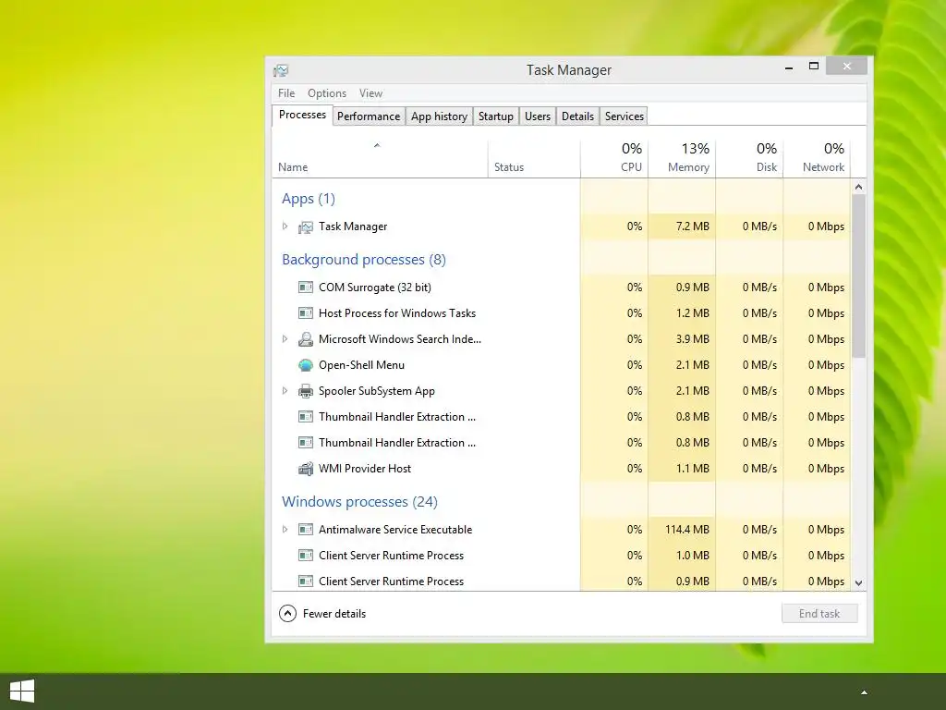946x710 pixels.
Task: Select the Background processes (8) heading
Action: click(364, 260)
